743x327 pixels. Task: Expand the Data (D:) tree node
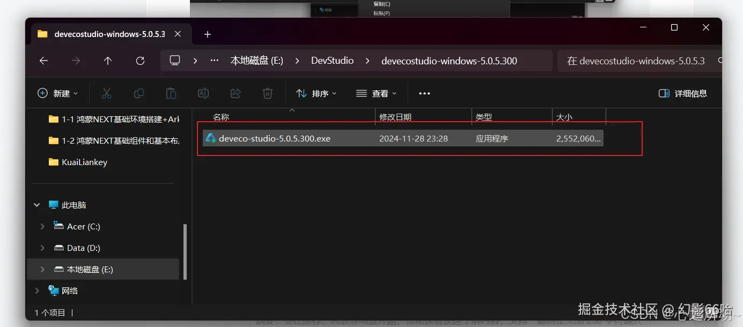(42, 248)
